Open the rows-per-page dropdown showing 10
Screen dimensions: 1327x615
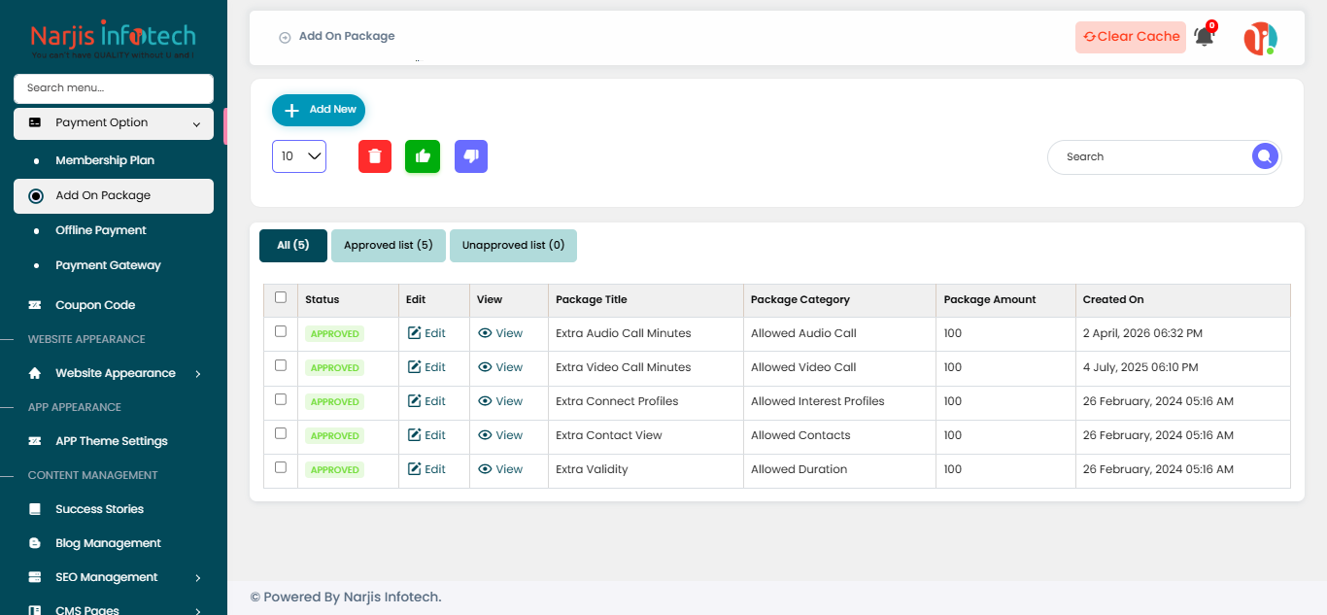pyautogui.click(x=299, y=156)
